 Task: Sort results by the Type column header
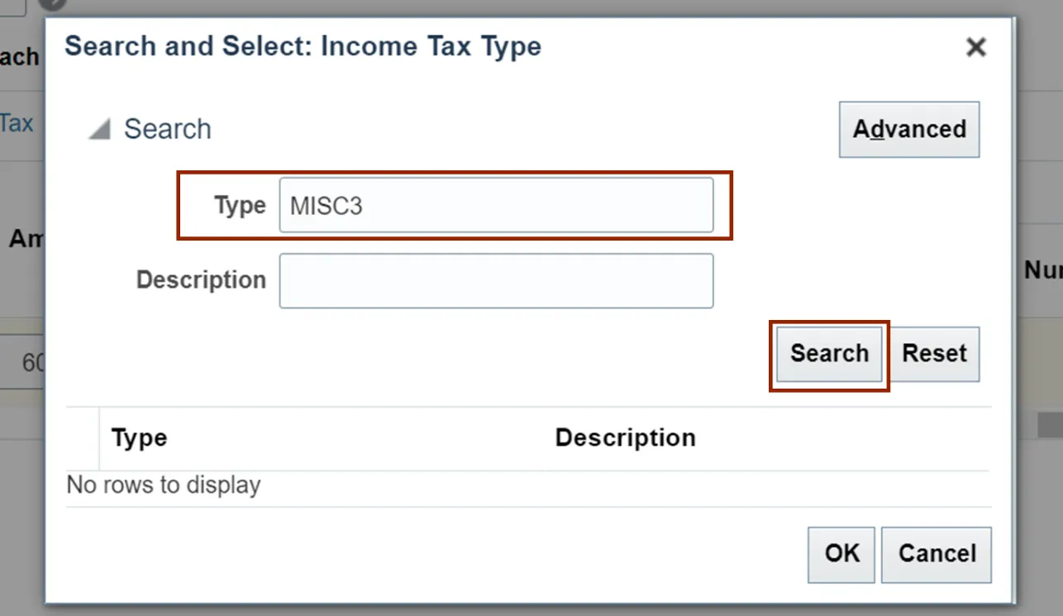[x=139, y=437]
